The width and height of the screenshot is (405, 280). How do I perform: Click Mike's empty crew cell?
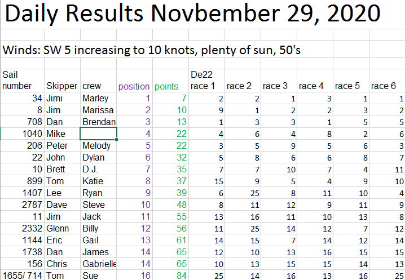coord(98,134)
